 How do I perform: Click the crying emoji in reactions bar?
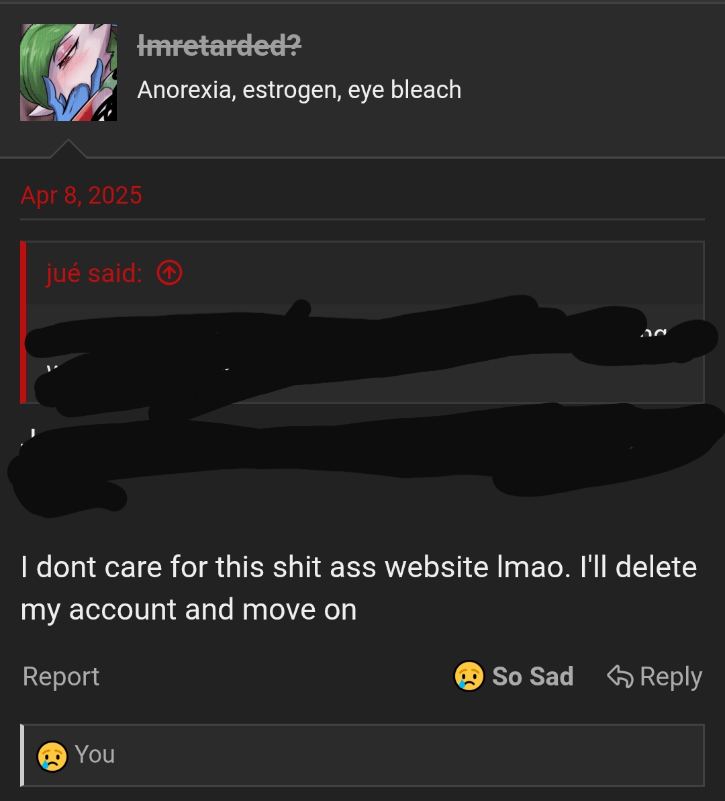tap(52, 755)
